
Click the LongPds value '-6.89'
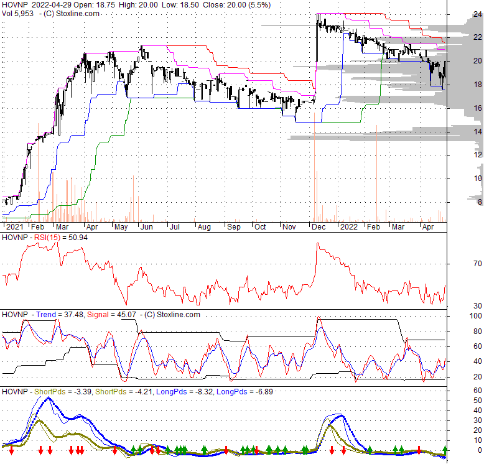point(264,392)
